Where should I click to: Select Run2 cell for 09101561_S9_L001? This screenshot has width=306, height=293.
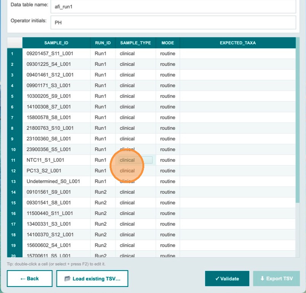pos(103,192)
